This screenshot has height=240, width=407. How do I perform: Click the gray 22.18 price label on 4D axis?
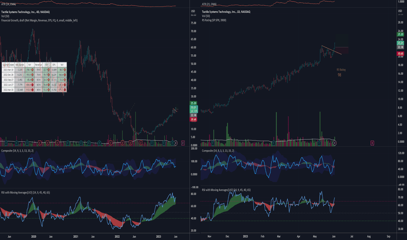[x=193, y=115]
